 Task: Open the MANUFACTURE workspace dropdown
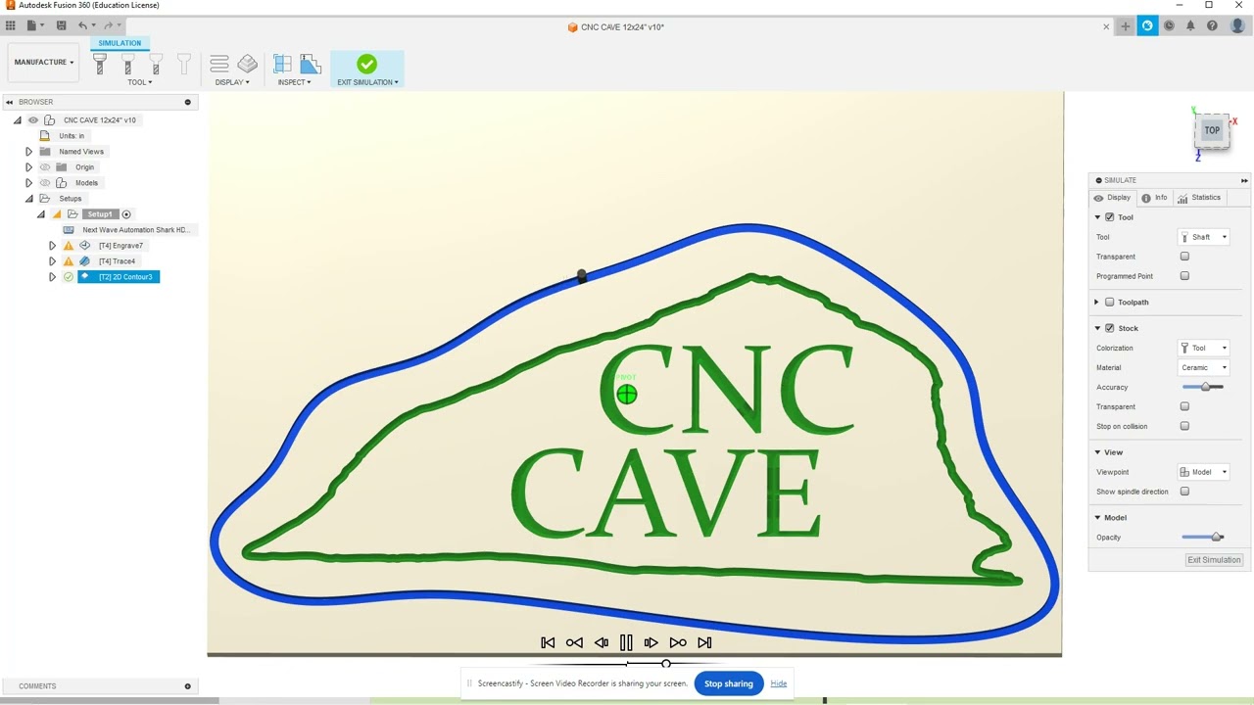[43, 62]
